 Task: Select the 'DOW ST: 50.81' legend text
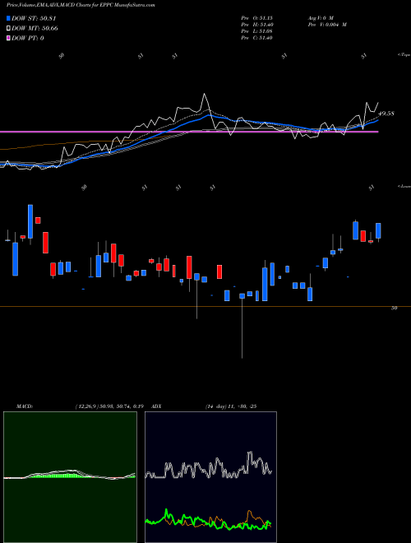pos(34,19)
